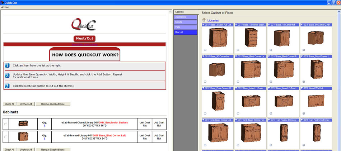View info for Base_Island L-Trash cabinet
The image size is (341, 151).
click(238, 113)
